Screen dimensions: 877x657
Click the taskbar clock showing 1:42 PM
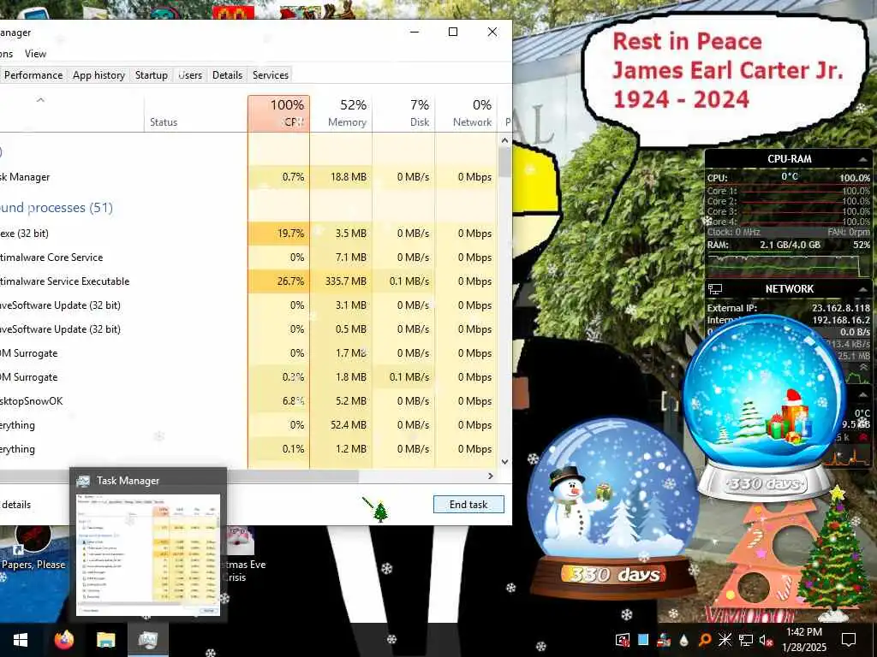[803, 640]
